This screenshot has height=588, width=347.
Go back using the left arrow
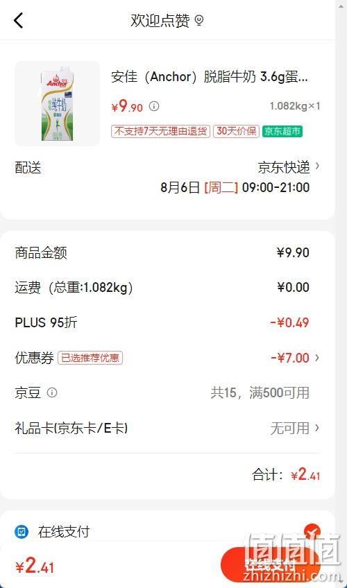[18, 20]
